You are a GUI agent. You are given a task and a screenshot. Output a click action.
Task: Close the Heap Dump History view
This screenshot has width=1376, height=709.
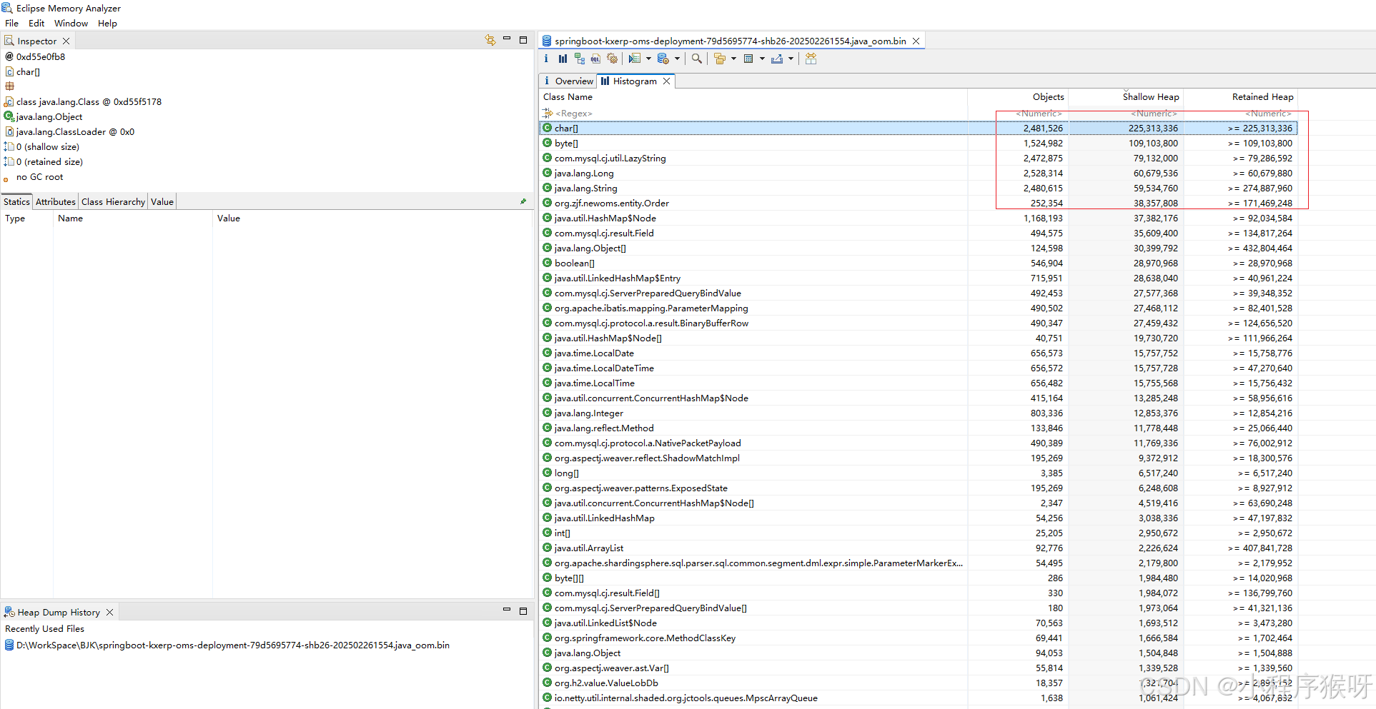coord(109,612)
